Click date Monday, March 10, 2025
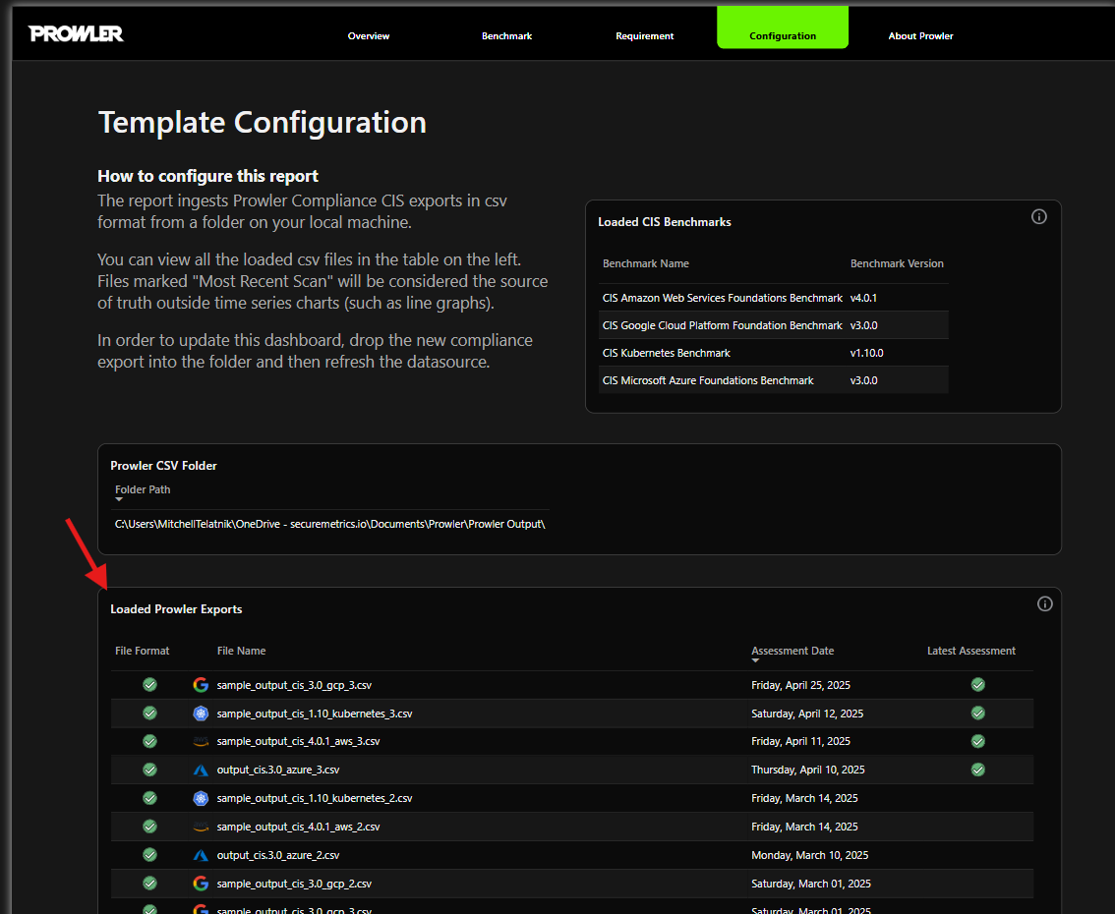Viewport: 1115px width, 914px height. click(810, 855)
